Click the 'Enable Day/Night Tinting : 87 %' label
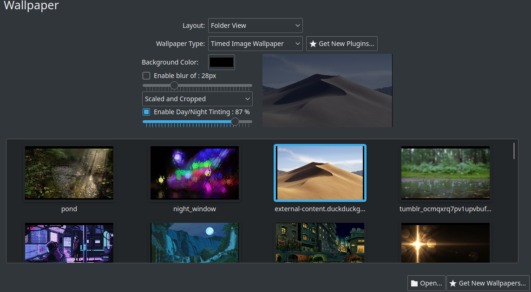531x292 pixels. pos(202,112)
